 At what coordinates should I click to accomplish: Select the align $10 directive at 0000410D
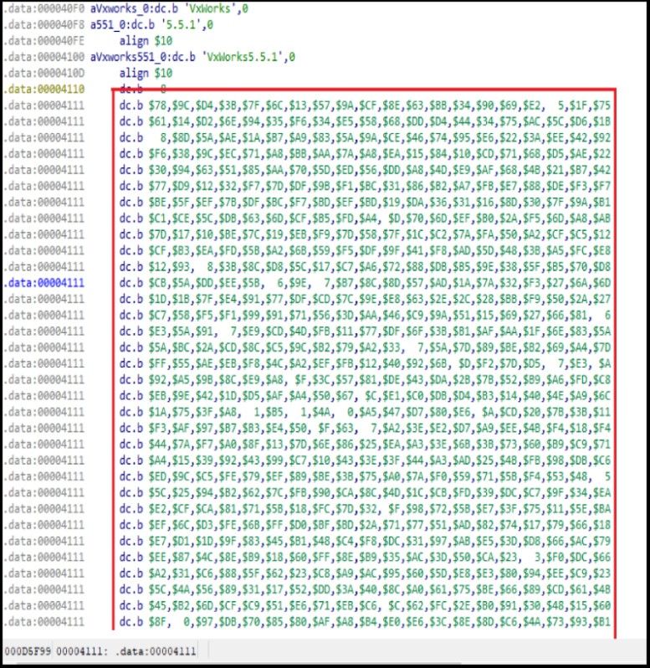pos(146,74)
